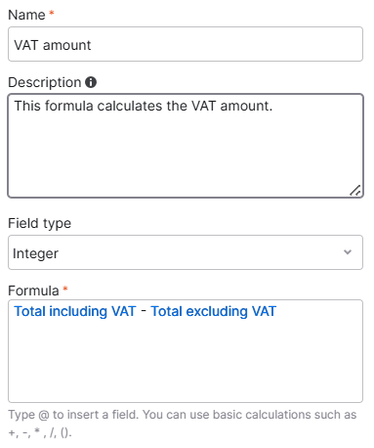374x448 pixels.
Task: Click the Field type label
Action: tap(40, 224)
